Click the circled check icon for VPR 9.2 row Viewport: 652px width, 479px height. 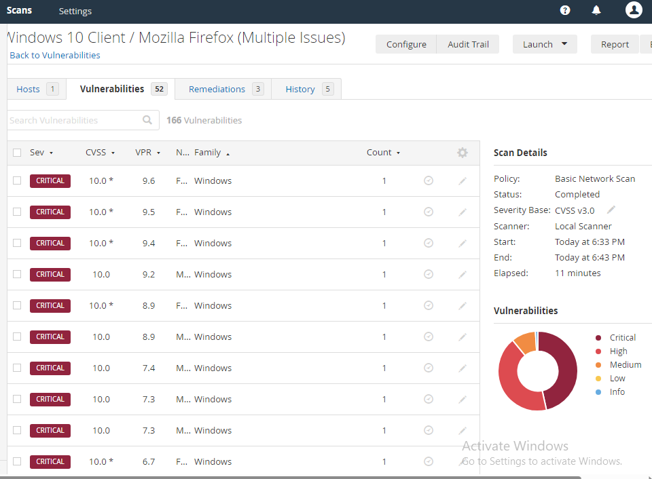tap(429, 274)
